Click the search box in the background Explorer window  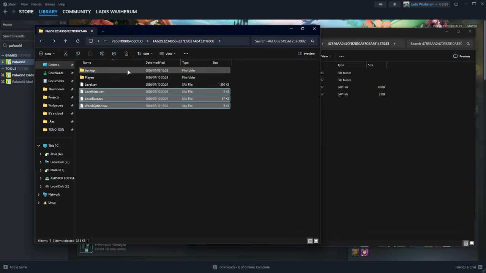coord(440,44)
